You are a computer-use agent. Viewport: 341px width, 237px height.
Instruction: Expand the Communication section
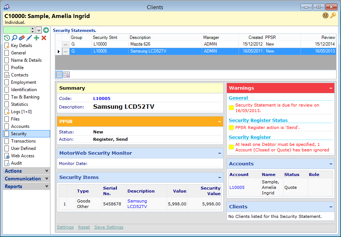point(27,179)
